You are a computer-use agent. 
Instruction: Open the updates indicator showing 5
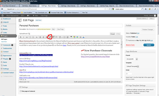pos(23,16)
